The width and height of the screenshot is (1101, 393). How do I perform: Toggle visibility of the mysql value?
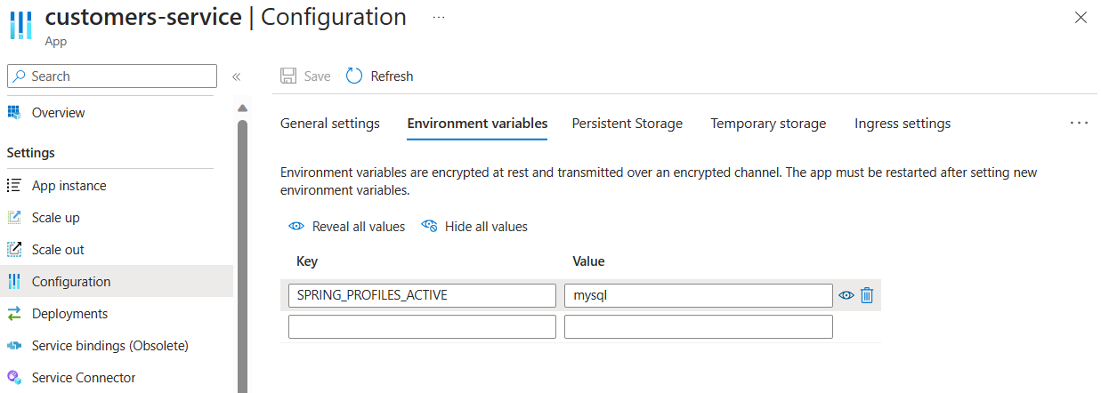pos(846,295)
